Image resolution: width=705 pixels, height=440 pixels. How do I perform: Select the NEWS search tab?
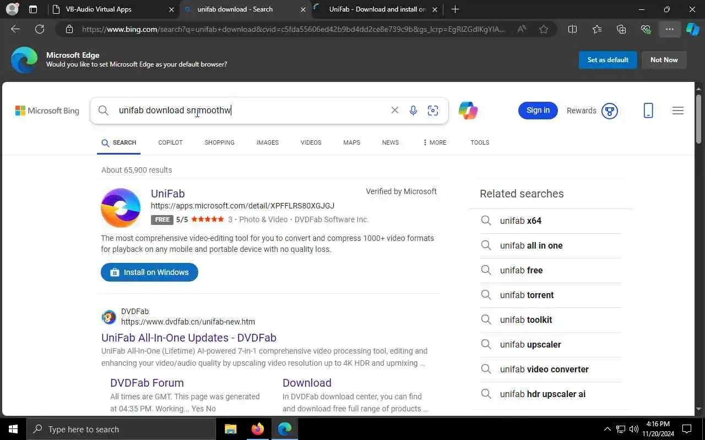[390, 142]
